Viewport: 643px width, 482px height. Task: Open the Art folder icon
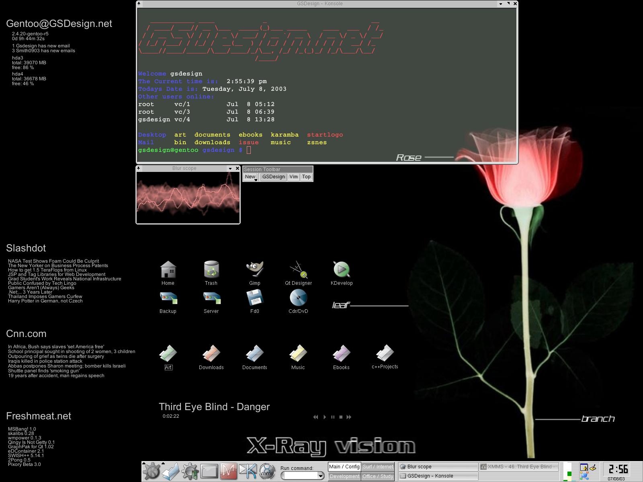[x=168, y=357]
